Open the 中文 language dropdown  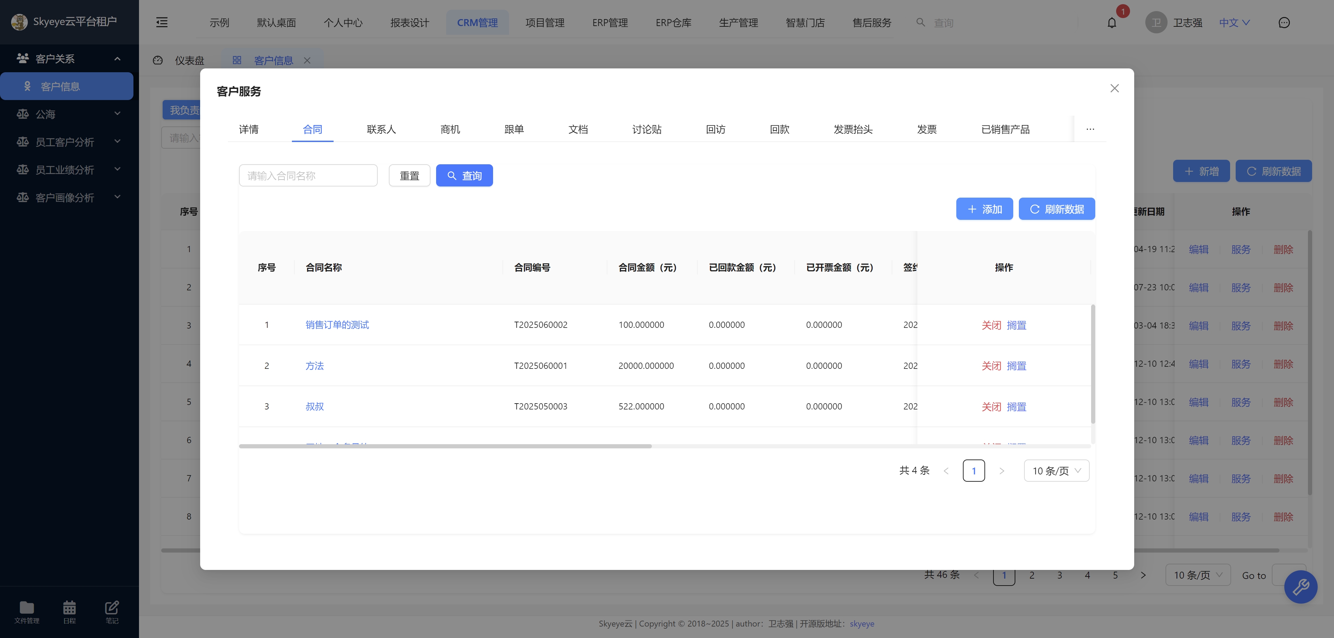click(1235, 22)
